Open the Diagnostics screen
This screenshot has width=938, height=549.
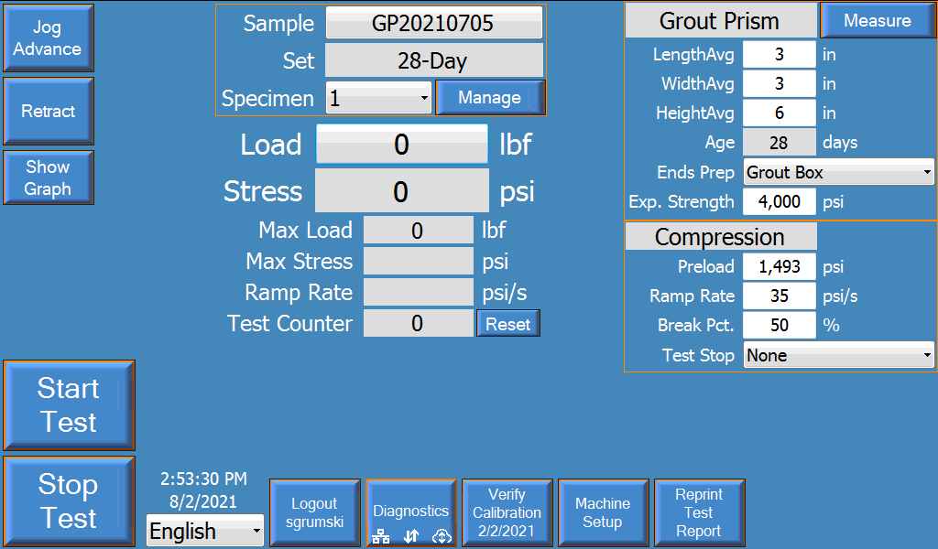(411, 512)
